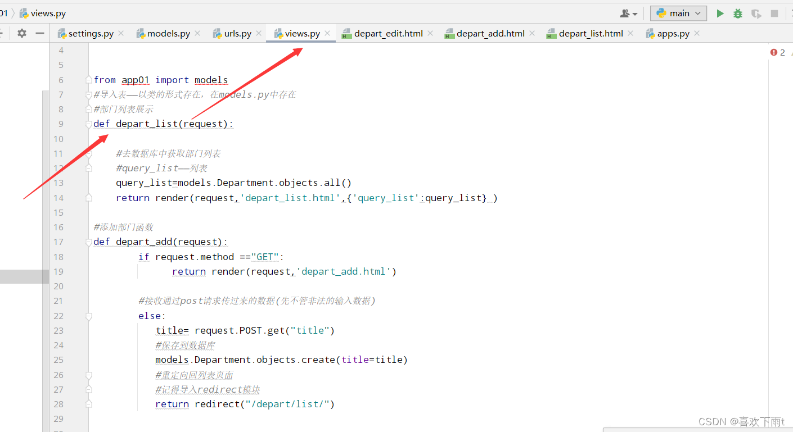The width and height of the screenshot is (793, 432).
Task: Open the depart_list.html tab
Action: click(585, 34)
